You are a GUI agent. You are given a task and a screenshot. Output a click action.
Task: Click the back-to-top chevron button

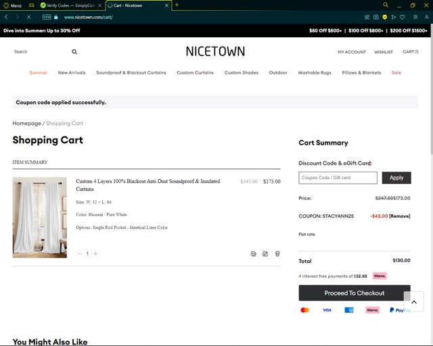point(413,301)
